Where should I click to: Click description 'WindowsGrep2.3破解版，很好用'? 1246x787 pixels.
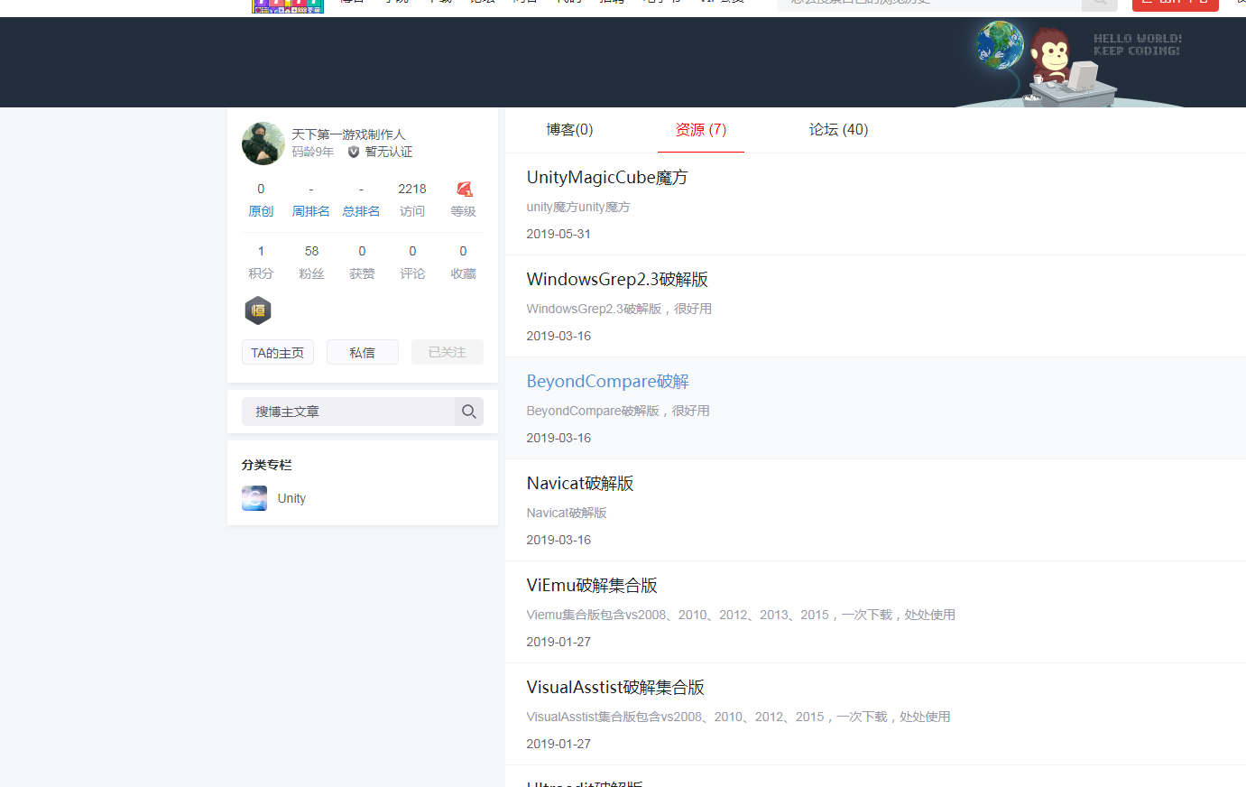[x=619, y=309]
